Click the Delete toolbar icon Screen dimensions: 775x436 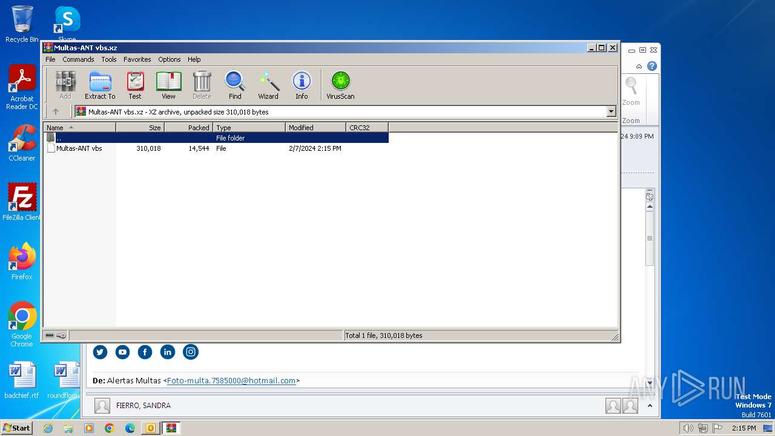tap(202, 85)
